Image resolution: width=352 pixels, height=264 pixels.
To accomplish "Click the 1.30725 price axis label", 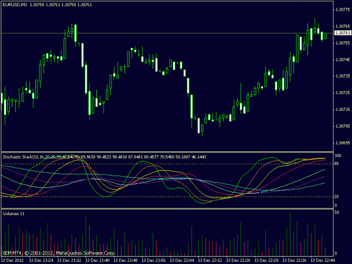I will [342, 93].
